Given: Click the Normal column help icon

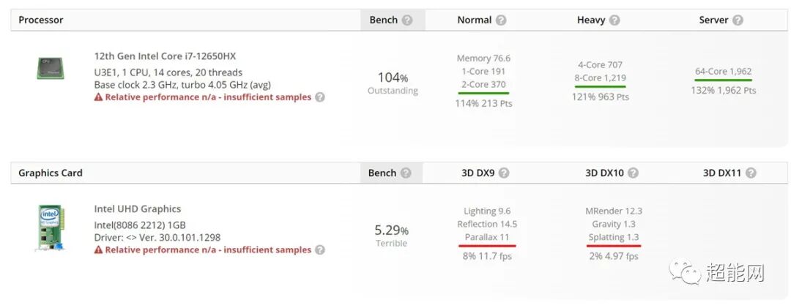Looking at the screenshot, I should click(x=501, y=20).
